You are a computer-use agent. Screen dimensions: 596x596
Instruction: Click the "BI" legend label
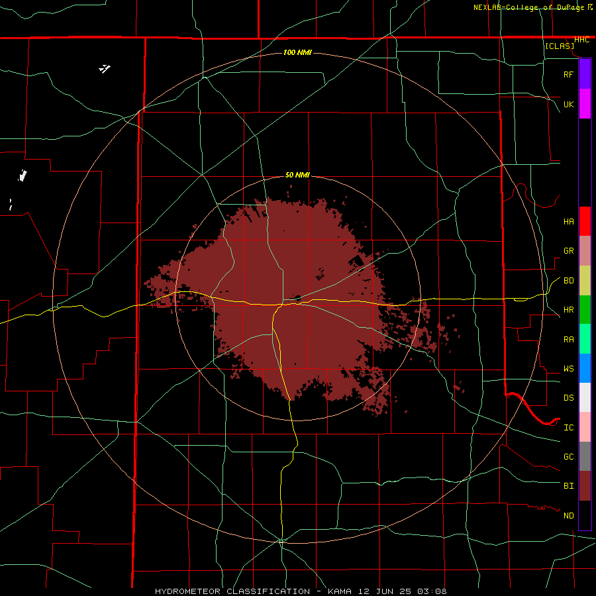568,486
